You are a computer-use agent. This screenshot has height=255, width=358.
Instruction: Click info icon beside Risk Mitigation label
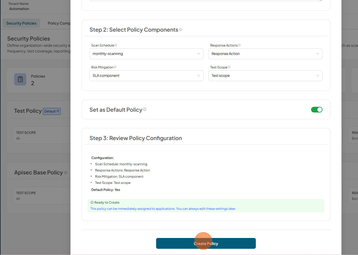coord(115,67)
